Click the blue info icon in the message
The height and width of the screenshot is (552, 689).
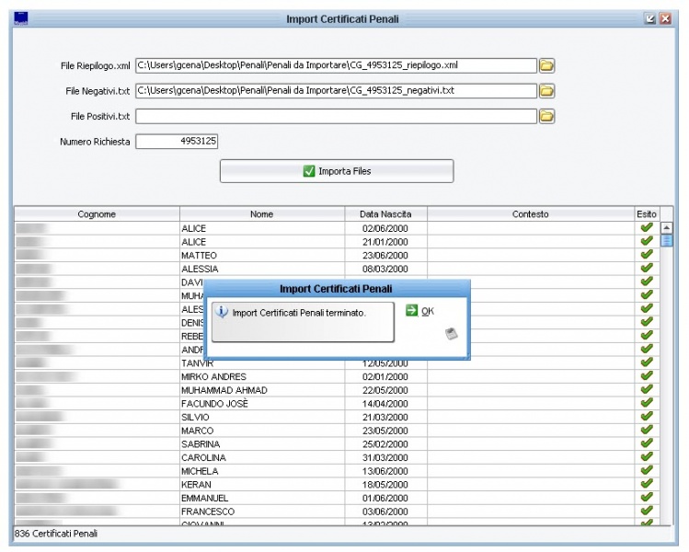point(221,312)
